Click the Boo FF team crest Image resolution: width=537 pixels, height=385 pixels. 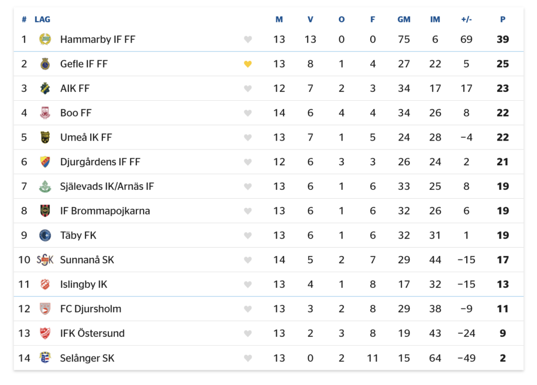click(x=45, y=113)
